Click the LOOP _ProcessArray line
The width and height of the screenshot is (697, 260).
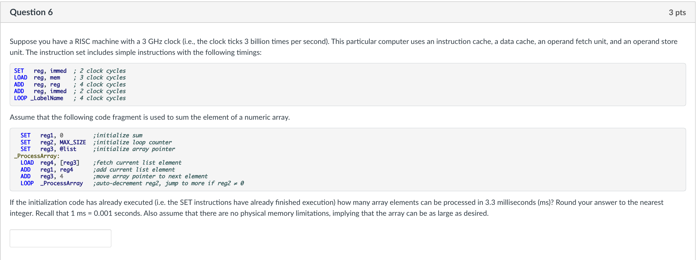click(x=52, y=183)
